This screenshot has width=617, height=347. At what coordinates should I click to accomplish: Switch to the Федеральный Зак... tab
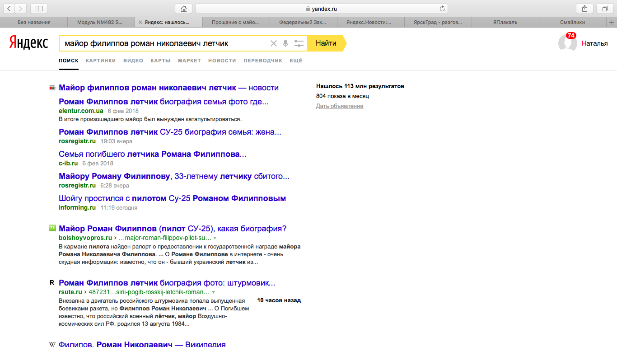click(304, 22)
